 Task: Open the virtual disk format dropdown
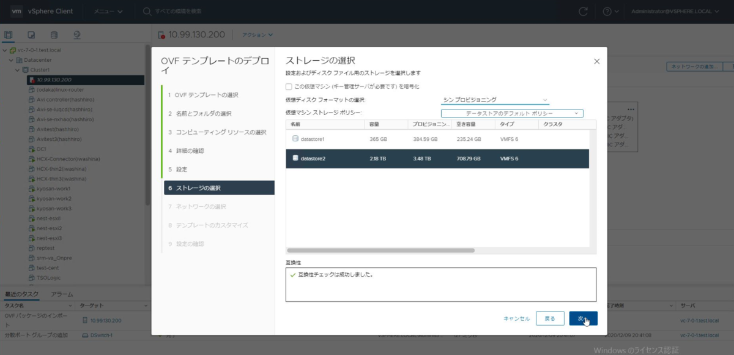coord(495,100)
